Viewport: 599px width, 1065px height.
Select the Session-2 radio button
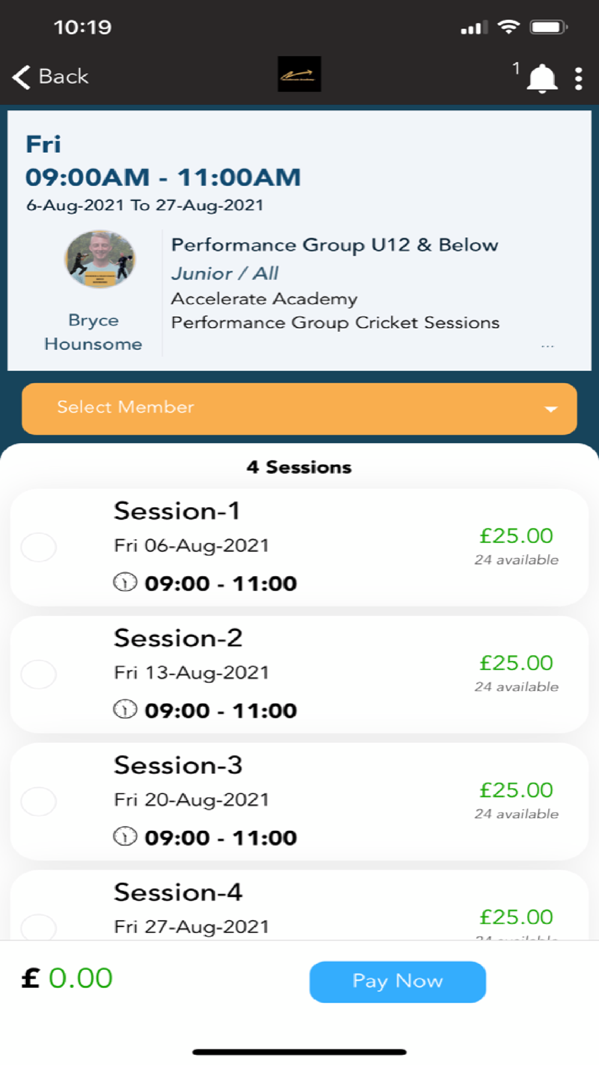pyautogui.click(x=39, y=674)
